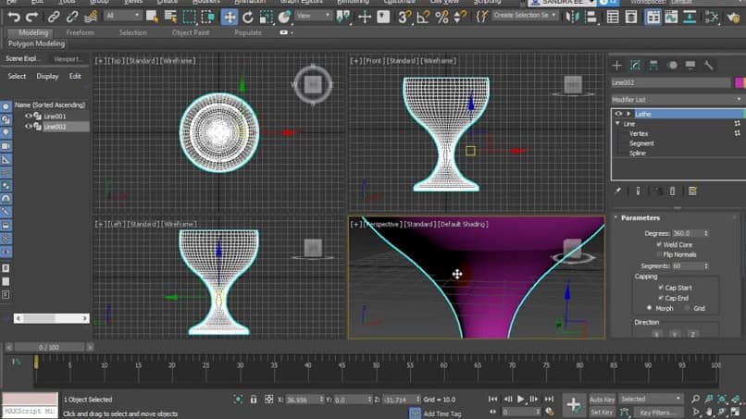746x419 pixels.
Task: Collapse the Parameters rollout
Action: 640,217
